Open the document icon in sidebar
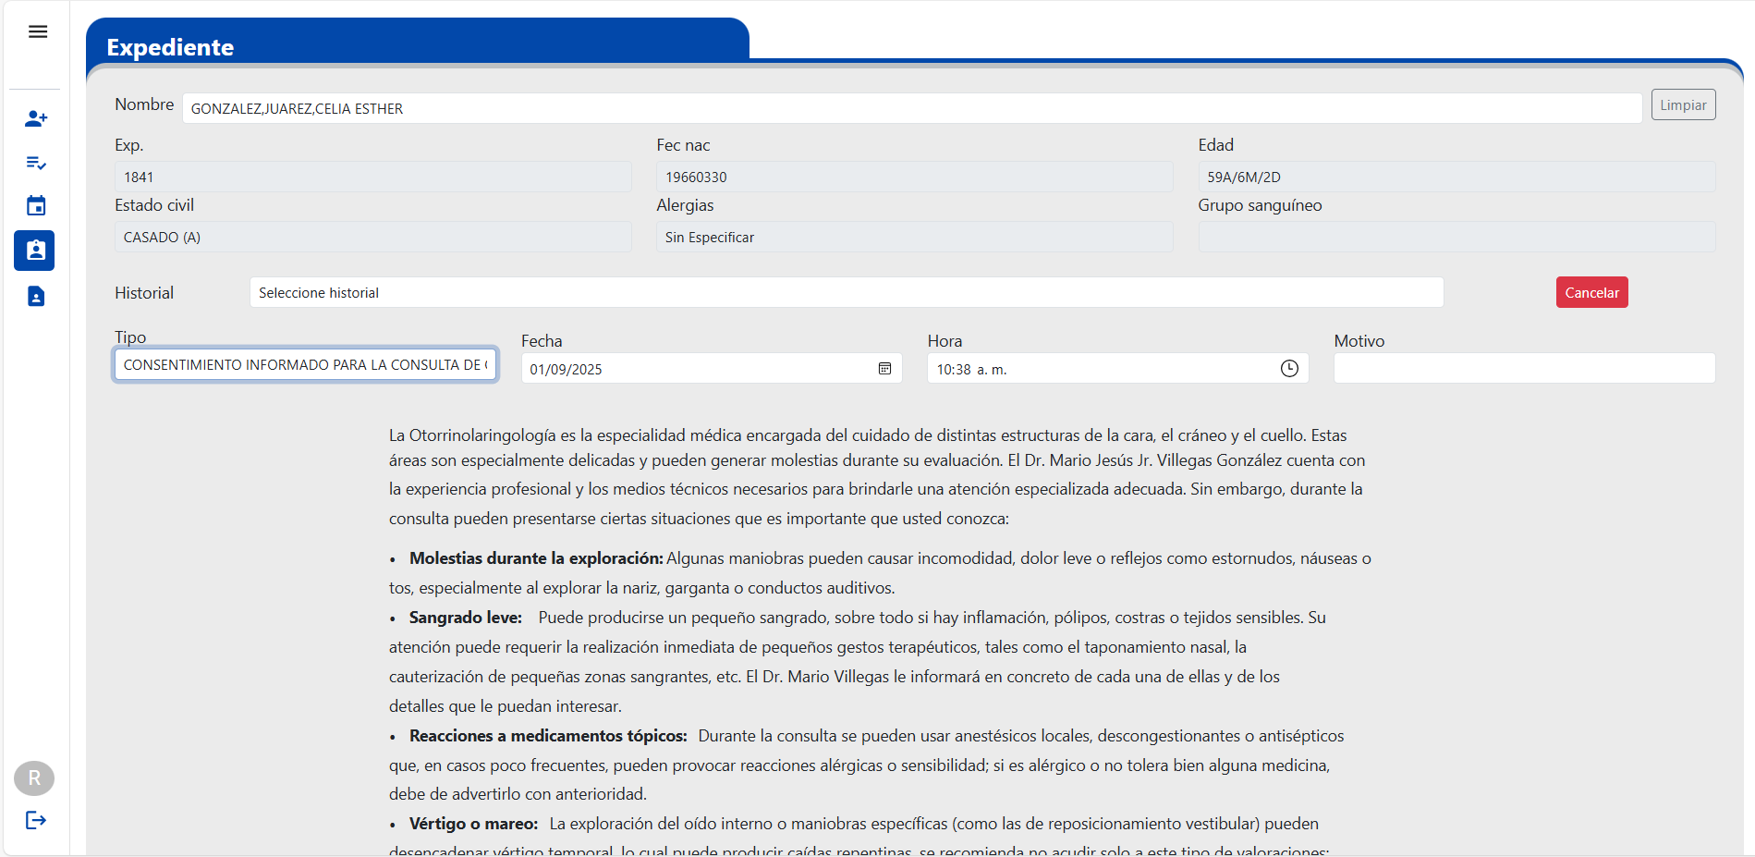The width and height of the screenshot is (1755, 857). tap(36, 297)
